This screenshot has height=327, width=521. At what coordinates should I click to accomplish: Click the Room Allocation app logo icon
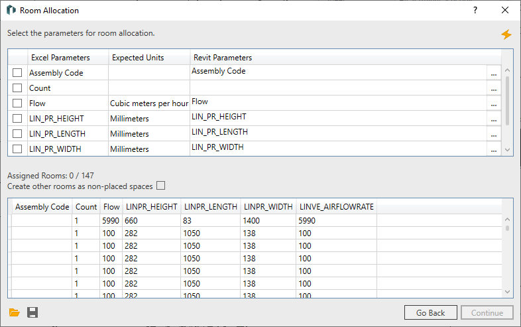[11, 11]
